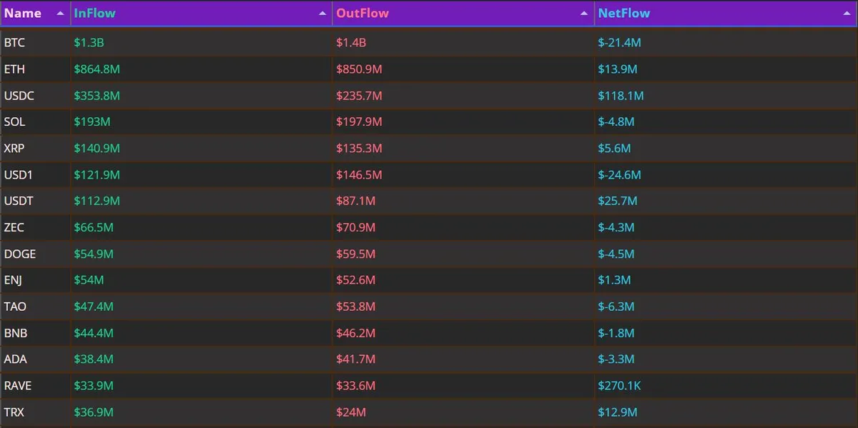This screenshot has width=858, height=428.
Task: Click RAVE netflow value $270.1K
Action: coord(620,386)
